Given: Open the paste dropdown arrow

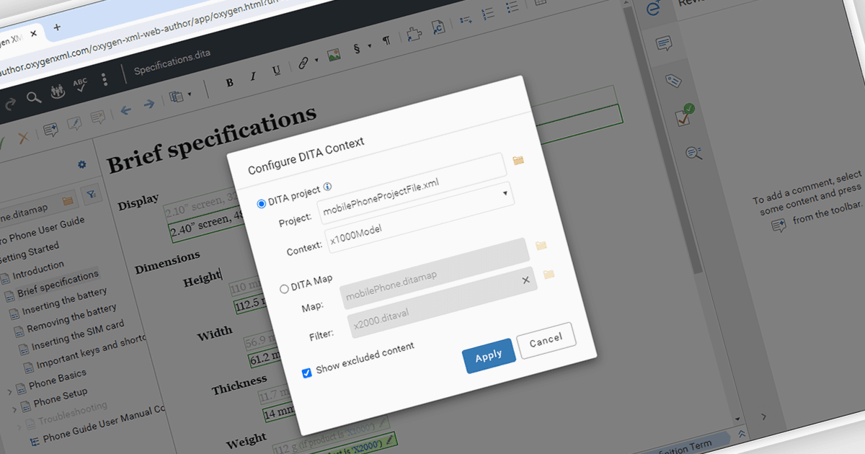Looking at the screenshot, I should click(x=190, y=94).
